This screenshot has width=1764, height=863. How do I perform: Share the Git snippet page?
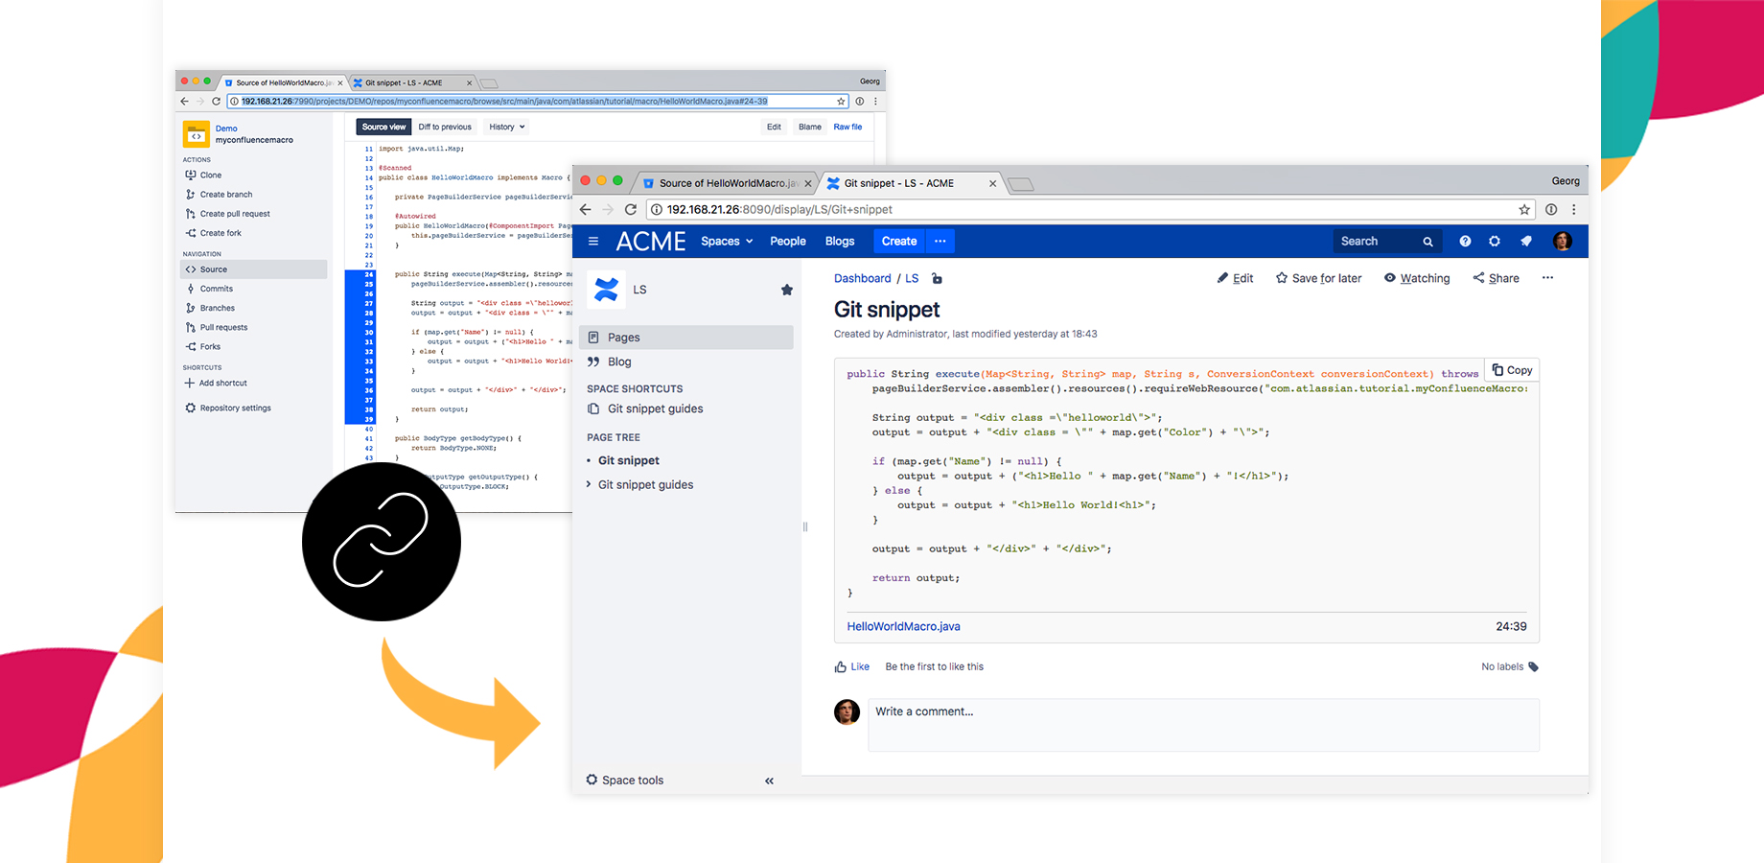(1496, 278)
